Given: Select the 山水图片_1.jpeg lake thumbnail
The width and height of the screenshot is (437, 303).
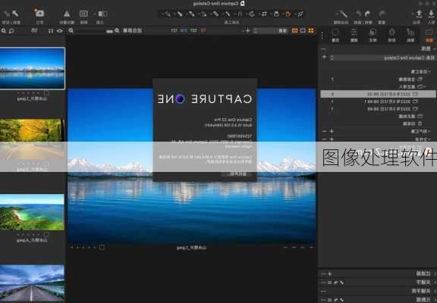Looking at the screenshot, I should tap(33, 68).
